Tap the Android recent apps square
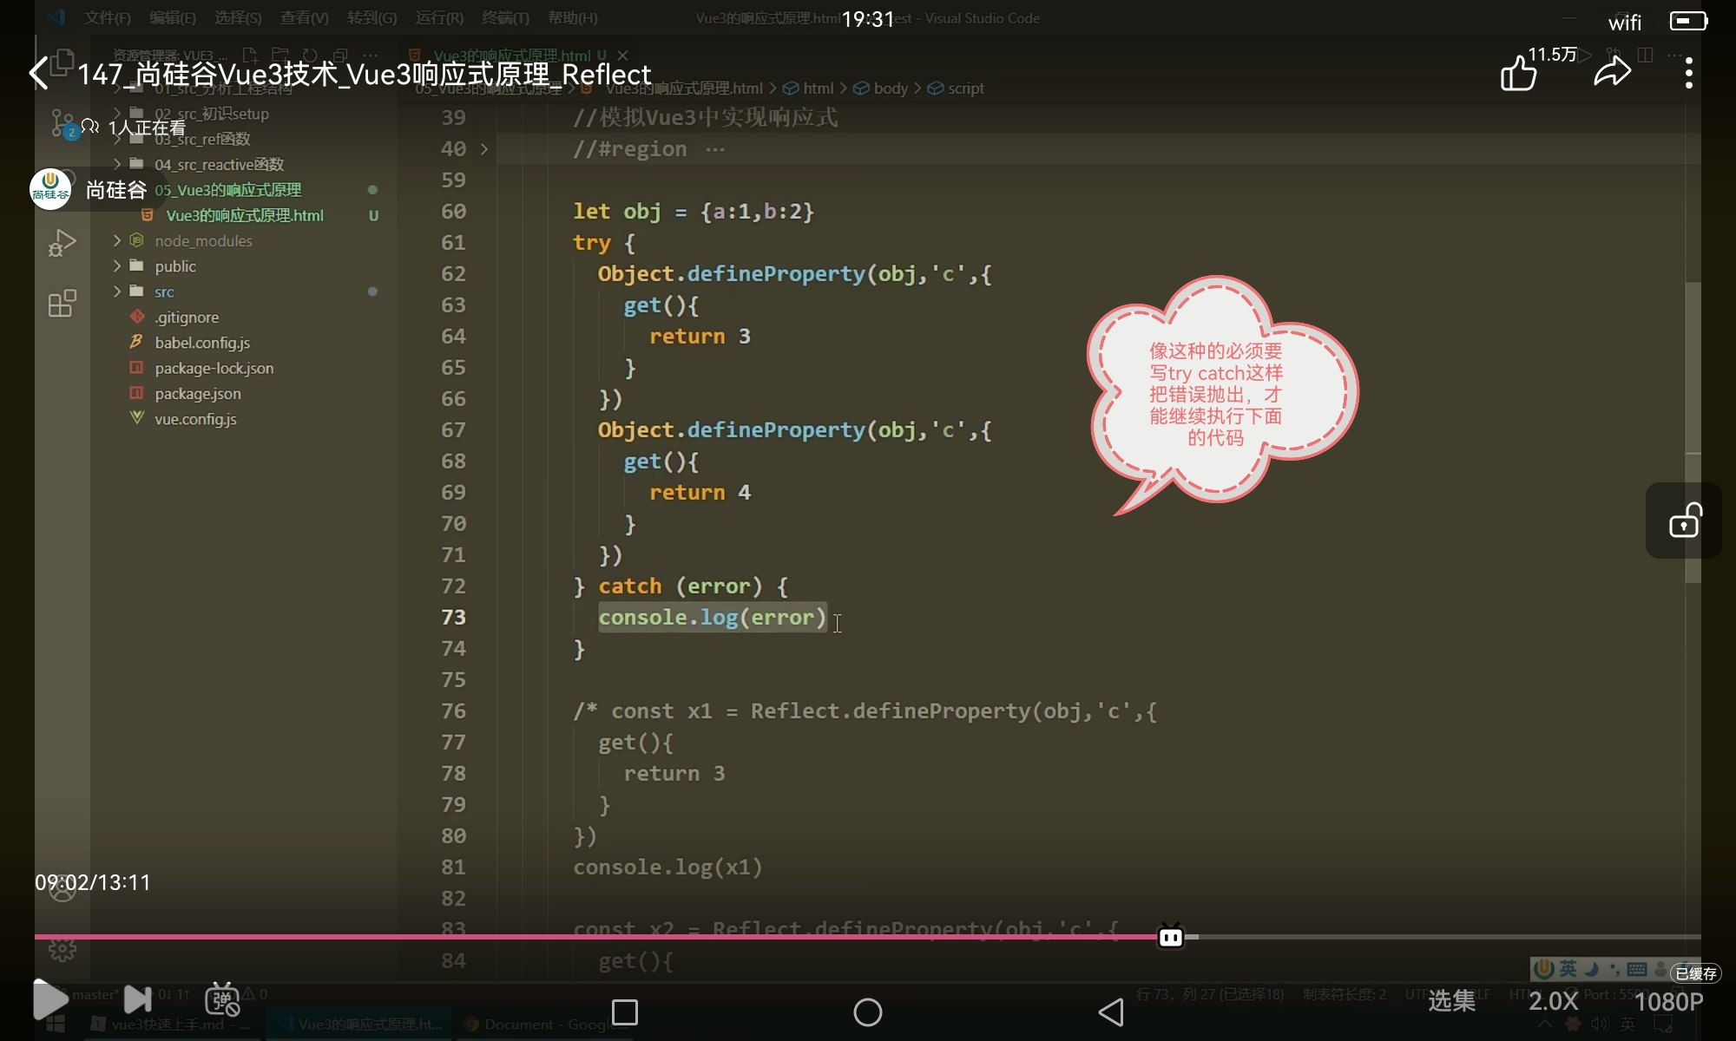The image size is (1736, 1041). 625,1012
